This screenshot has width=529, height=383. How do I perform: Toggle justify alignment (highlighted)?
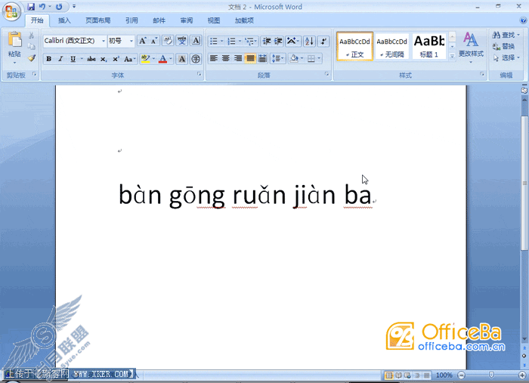point(250,59)
